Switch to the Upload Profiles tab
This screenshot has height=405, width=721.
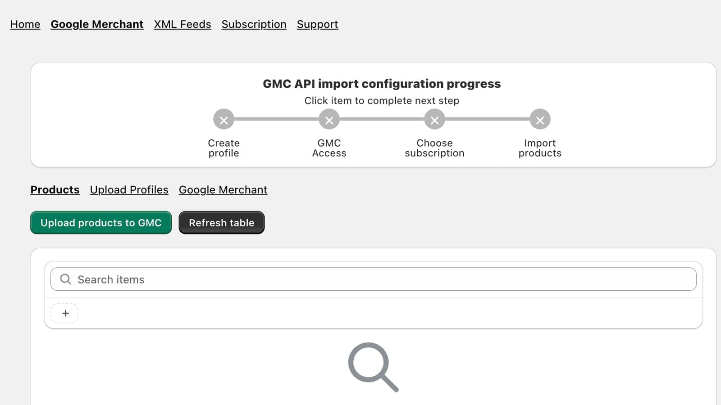click(x=129, y=190)
